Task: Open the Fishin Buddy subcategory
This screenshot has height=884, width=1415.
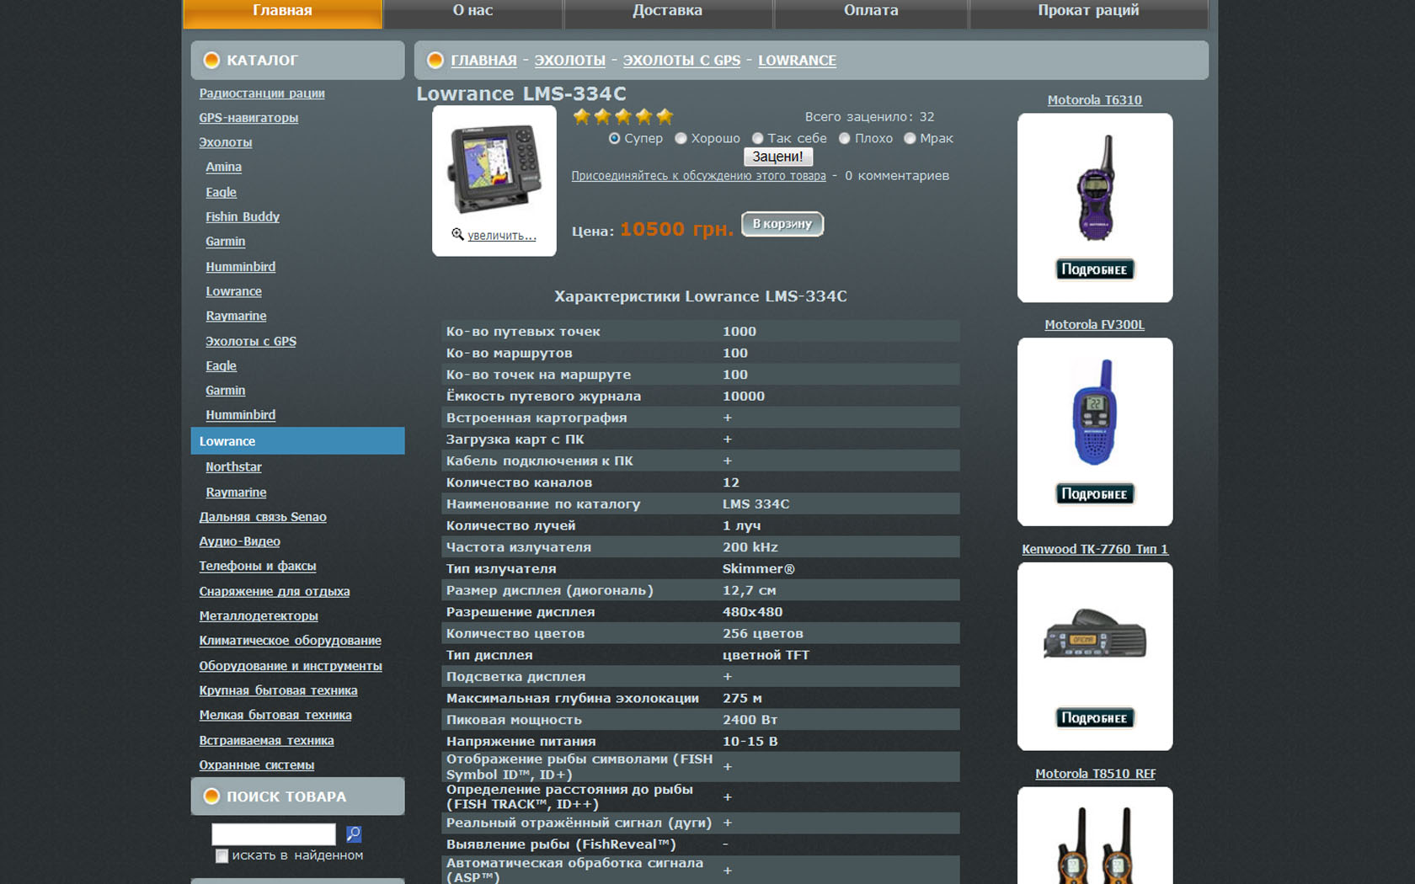Action: tap(243, 217)
